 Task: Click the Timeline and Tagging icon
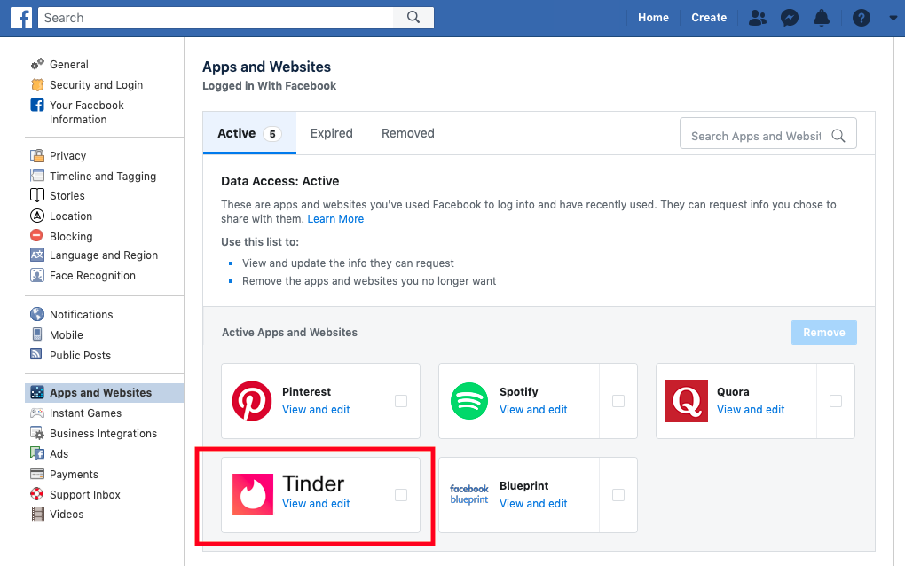[37, 176]
